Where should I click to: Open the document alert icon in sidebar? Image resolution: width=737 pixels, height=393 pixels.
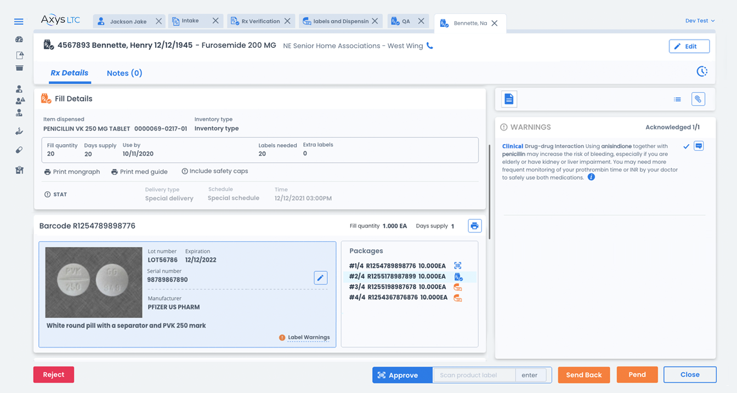20,55
